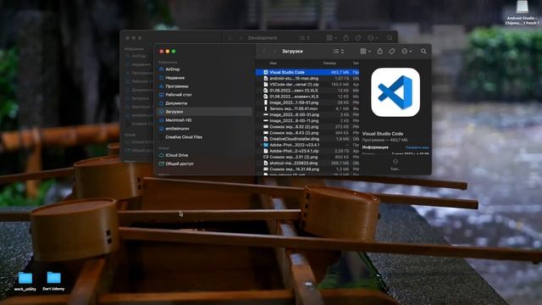Open Недавние in the front sidebar
The width and height of the screenshot is (542, 305).
[x=175, y=78]
